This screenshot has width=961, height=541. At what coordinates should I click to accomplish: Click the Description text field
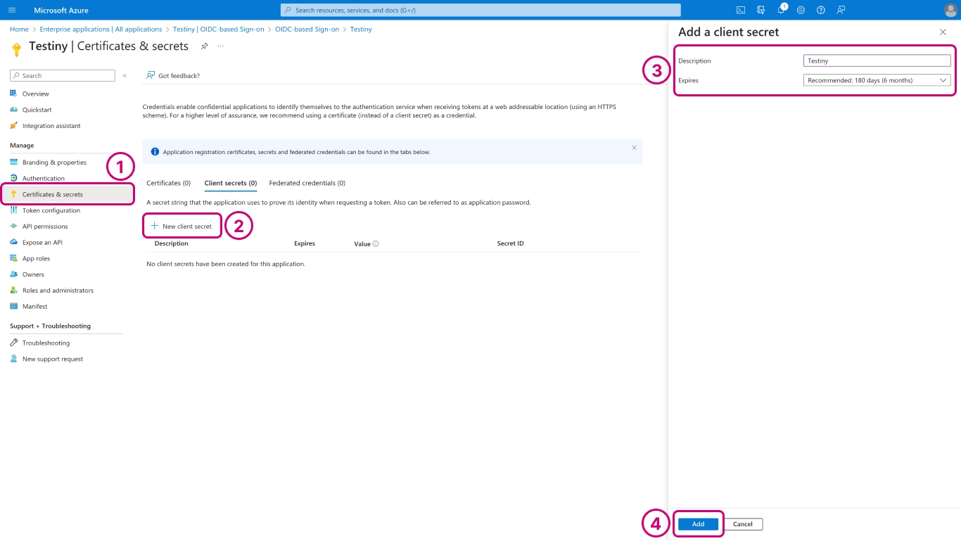877,61
